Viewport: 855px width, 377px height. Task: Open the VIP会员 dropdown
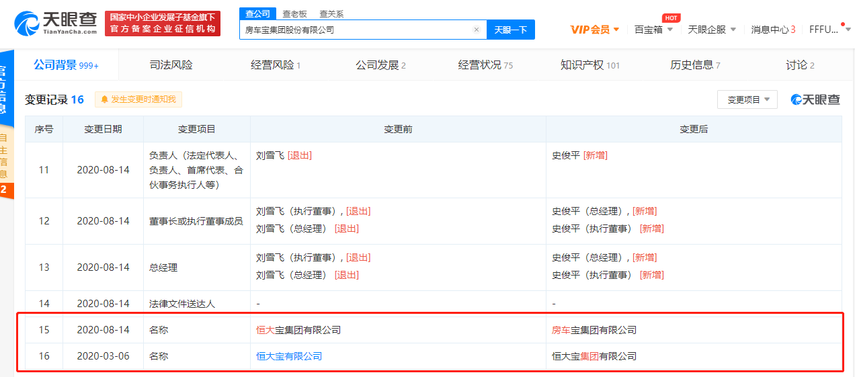coord(595,30)
